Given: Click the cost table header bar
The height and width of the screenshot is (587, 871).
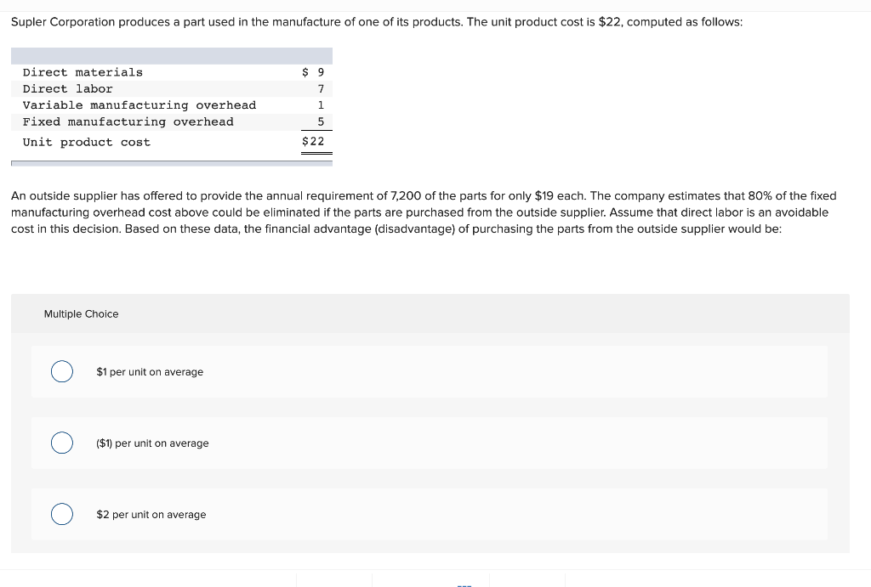Looking at the screenshot, I should pyautogui.click(x=170, y=55).
